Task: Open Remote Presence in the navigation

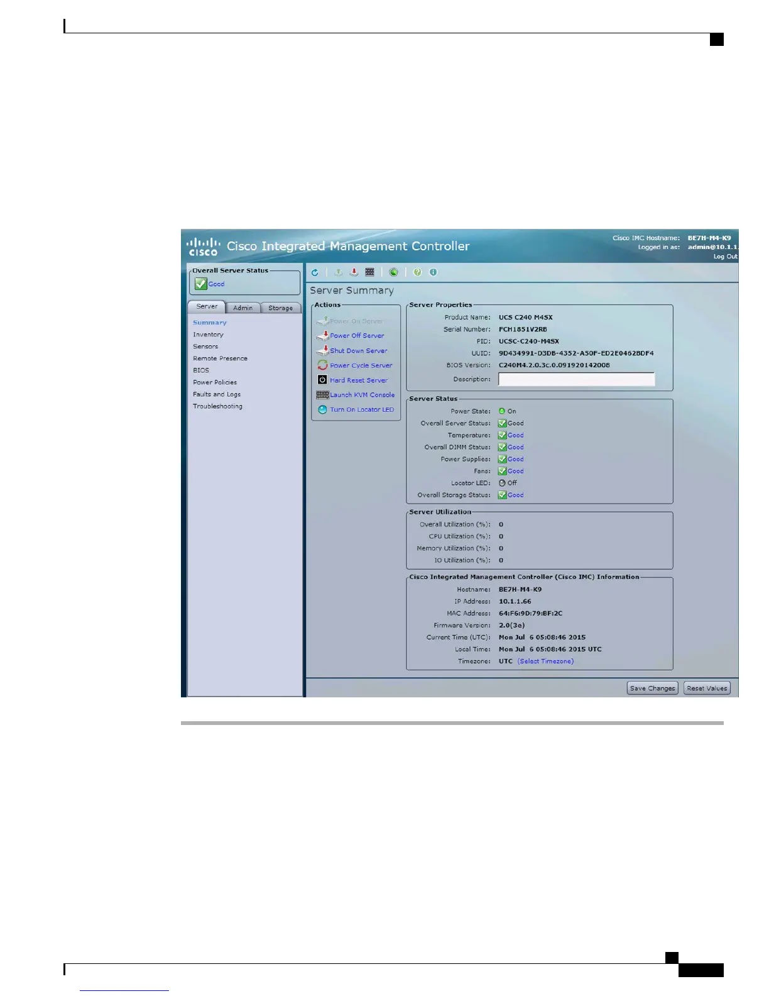Action: (220, 358)
